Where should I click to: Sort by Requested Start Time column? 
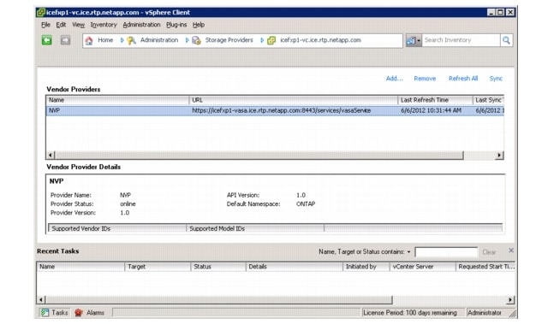486,267
